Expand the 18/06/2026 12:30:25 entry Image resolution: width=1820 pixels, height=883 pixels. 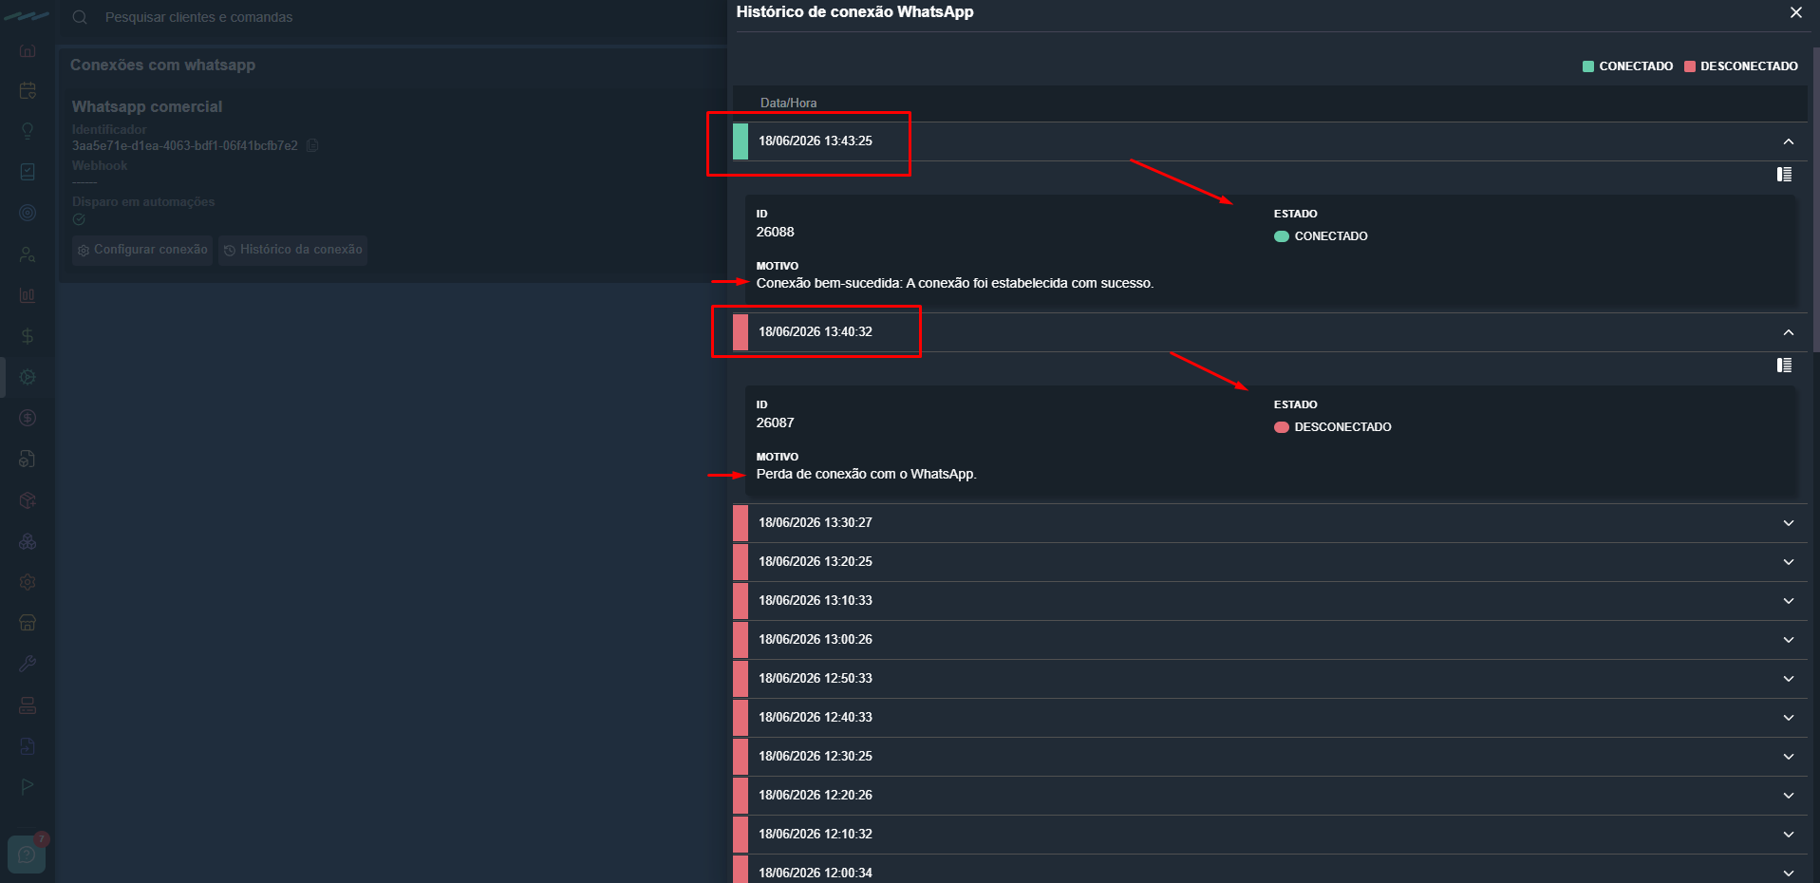(1788, 757)
